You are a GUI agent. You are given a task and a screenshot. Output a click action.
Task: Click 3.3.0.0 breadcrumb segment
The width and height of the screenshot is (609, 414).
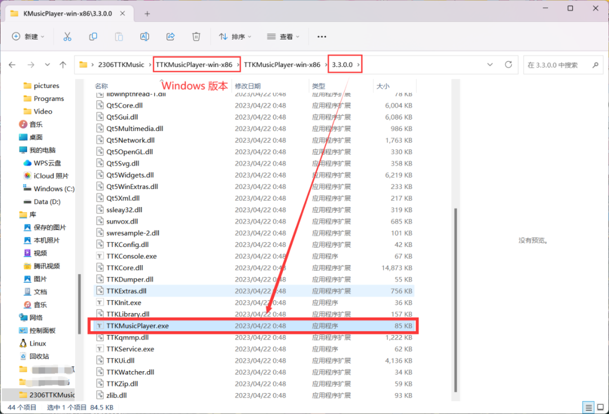[x=342, y=65]
